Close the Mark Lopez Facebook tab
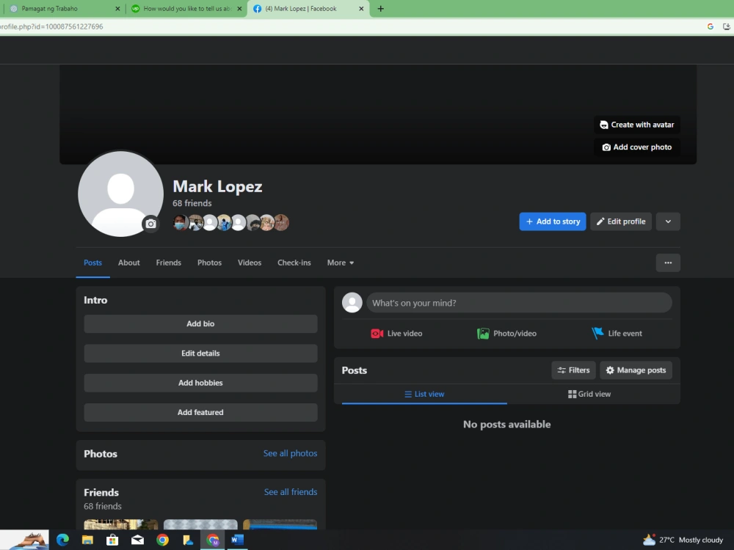The image size is (734, 550). tap(361, 8)
